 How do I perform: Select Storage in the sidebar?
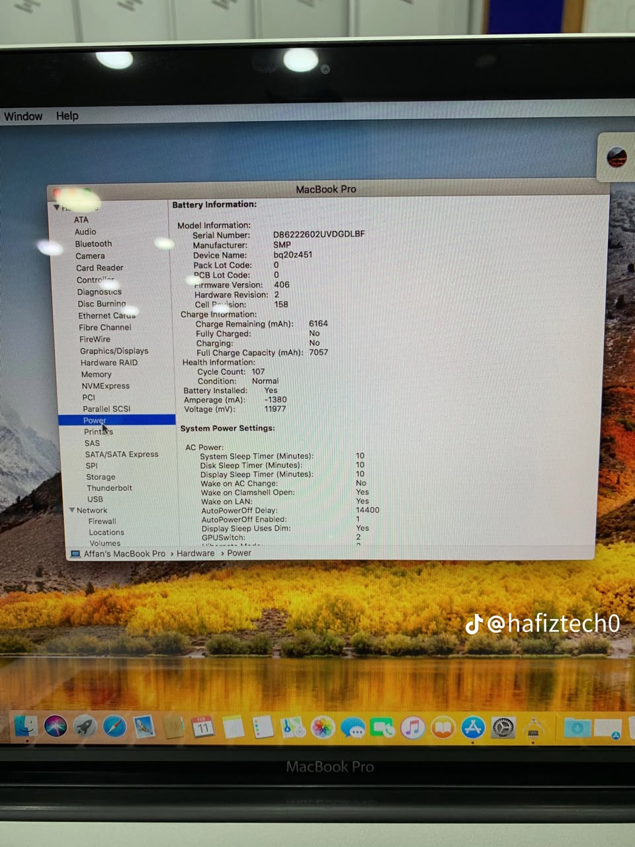click(x=101, y=476)
